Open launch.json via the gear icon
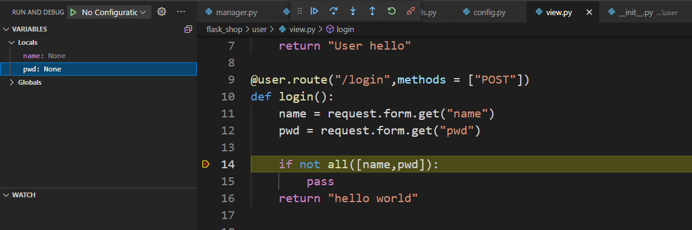 [x=162, y=12]
